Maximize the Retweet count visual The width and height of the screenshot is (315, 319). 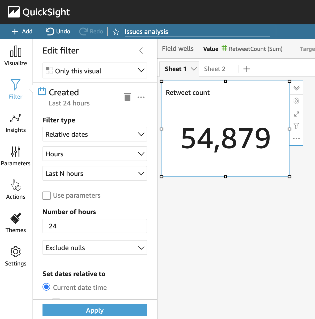click(296, 114)
